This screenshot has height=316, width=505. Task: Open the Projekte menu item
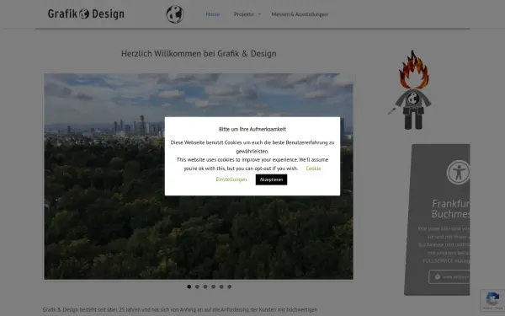click(x=243, y=14)
